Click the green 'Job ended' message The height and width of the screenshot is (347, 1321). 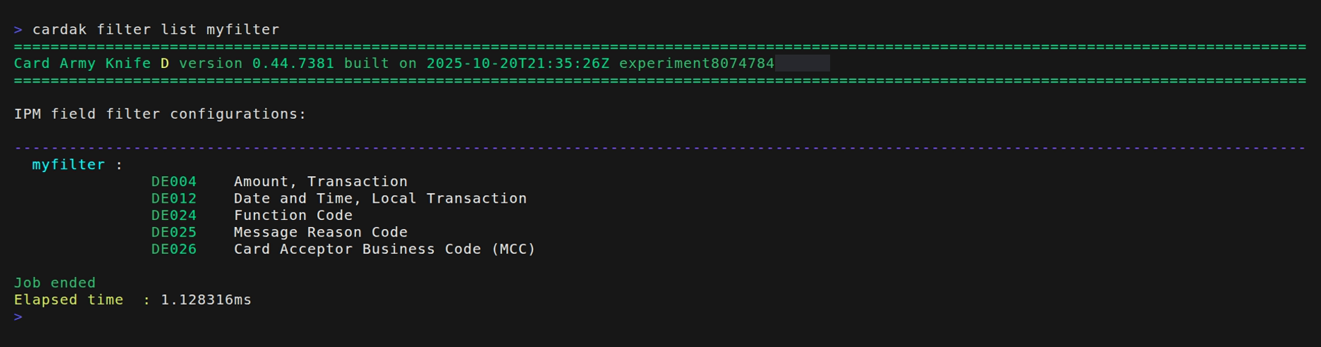click(x=55, y=283)
